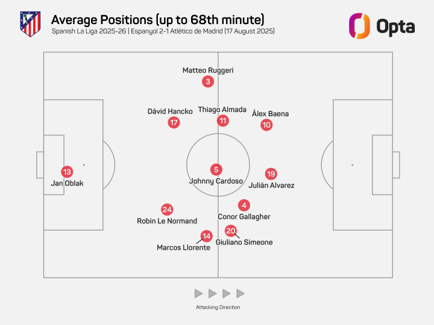Select player marker number 10
The height and width of the screenshot is (325, 434).
(266, 125)
